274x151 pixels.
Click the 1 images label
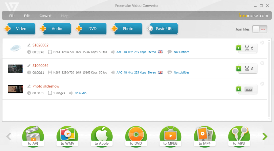pyautogui.click(x=59, y=93)
